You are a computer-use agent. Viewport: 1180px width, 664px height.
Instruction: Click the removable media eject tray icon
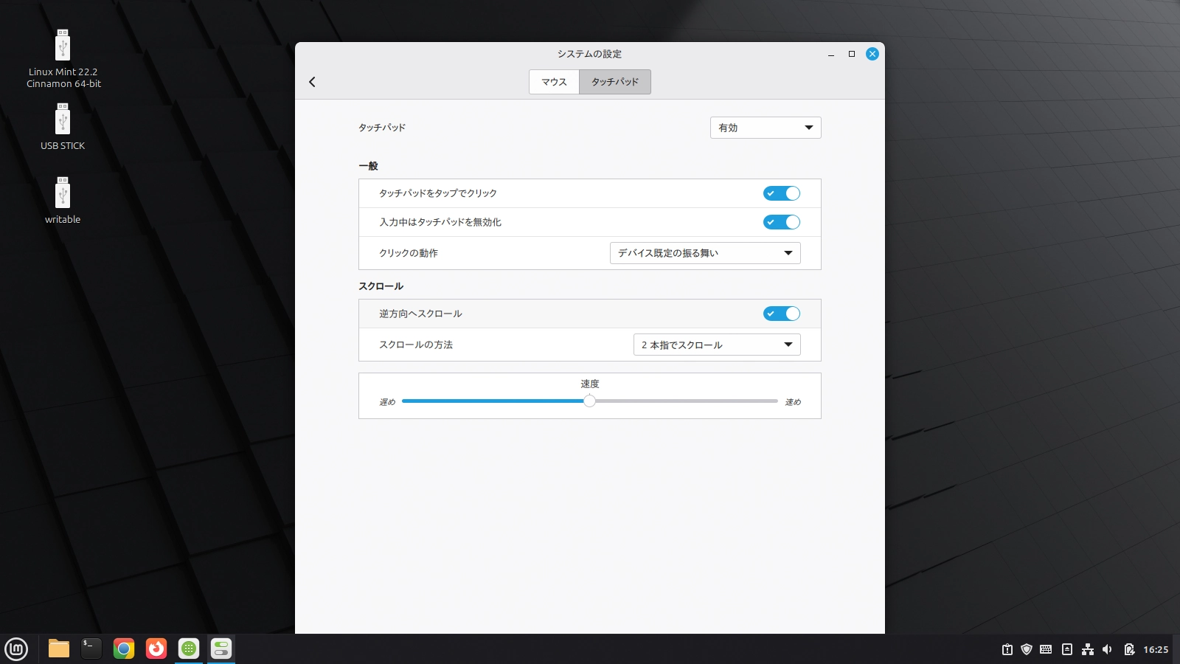click(x=1066, y=649)
